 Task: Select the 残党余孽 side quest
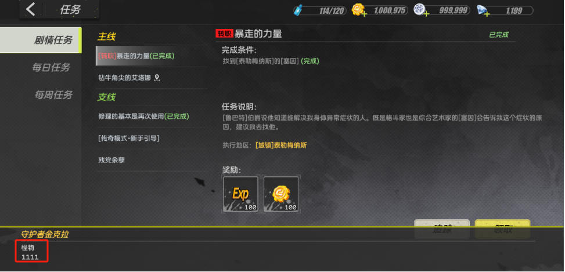pos(152,160)
